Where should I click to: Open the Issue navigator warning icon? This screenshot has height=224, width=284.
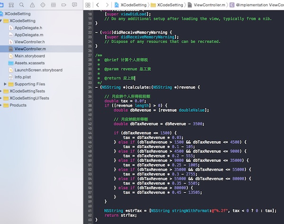pos(32,5)
